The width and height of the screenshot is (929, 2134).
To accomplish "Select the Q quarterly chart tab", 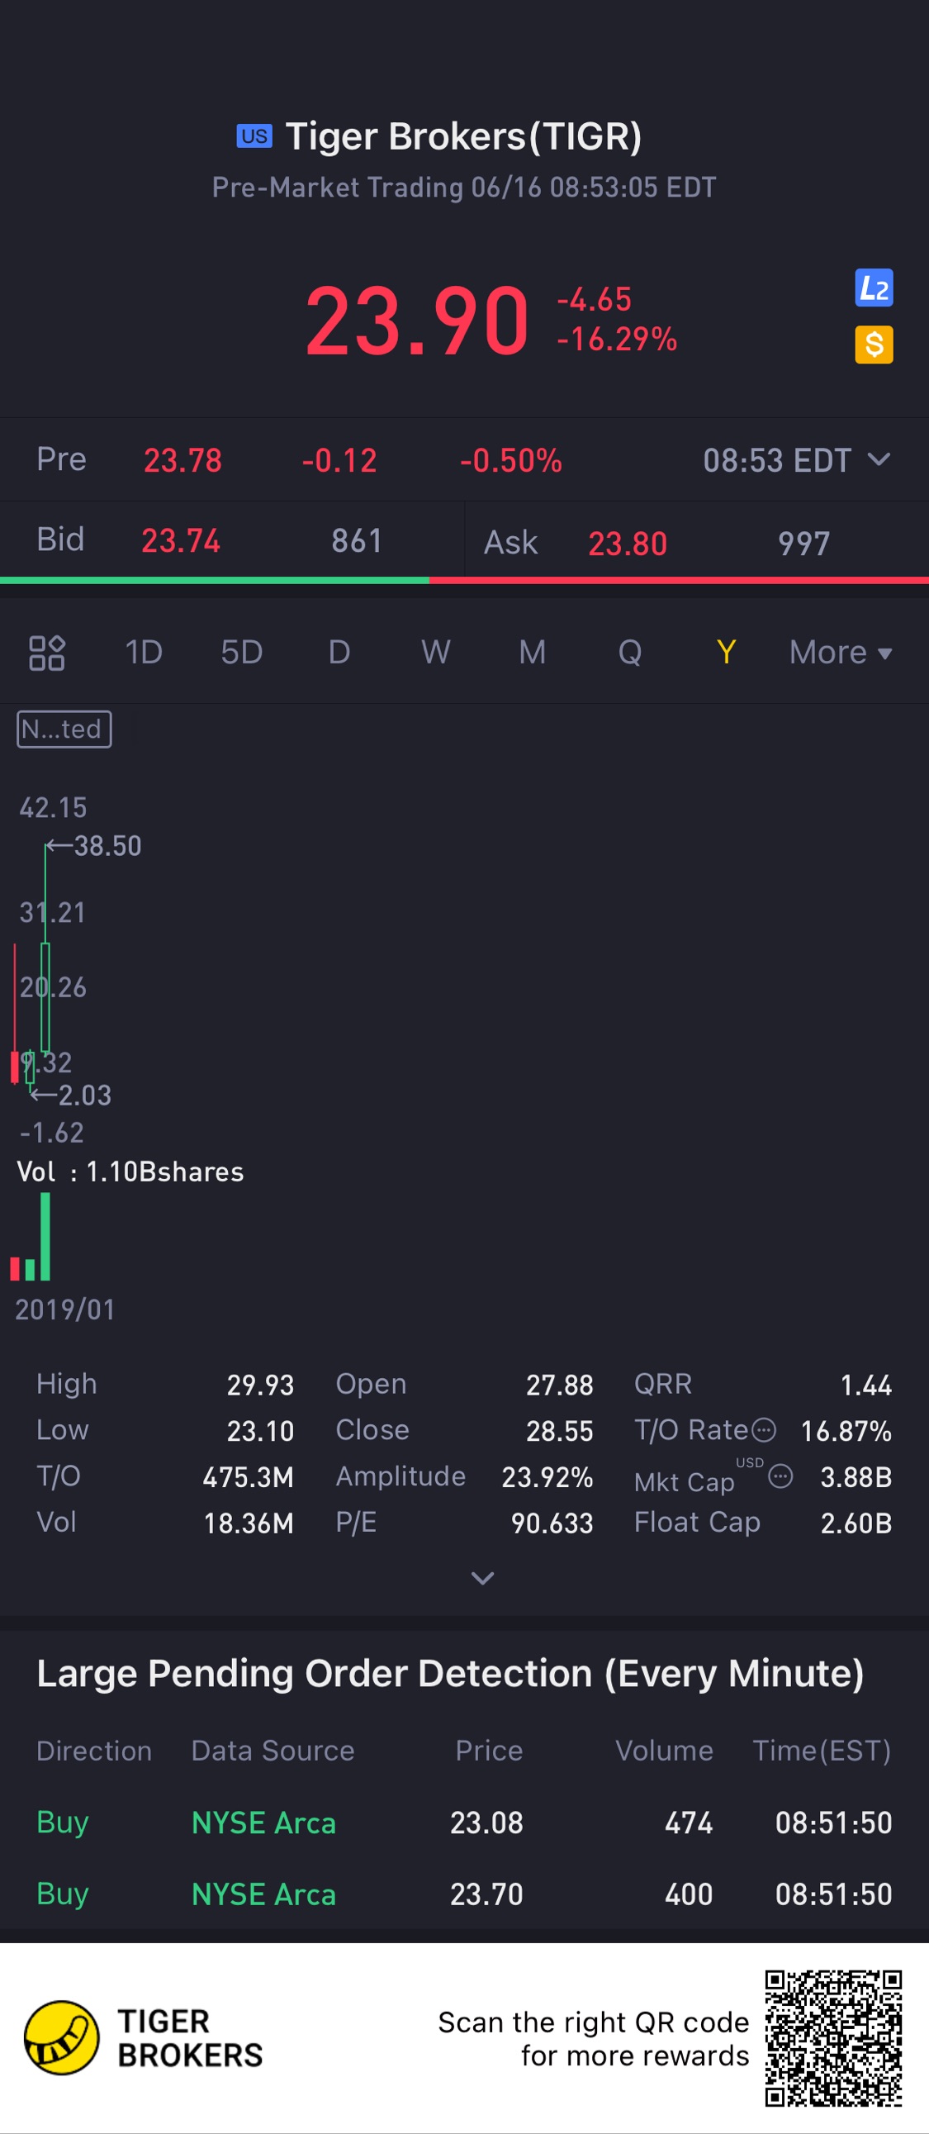I will (x=629, y=653).
